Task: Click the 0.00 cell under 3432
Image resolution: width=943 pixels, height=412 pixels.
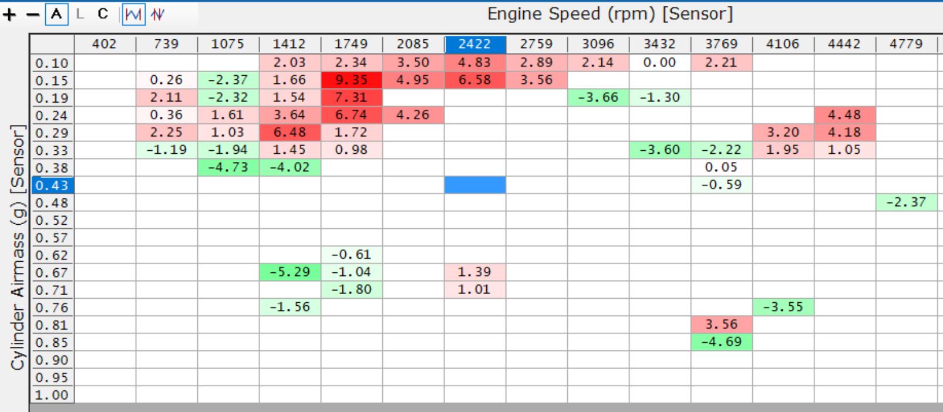Action: [x=660, y=63]
